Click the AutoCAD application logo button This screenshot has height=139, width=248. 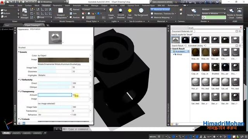click(x=2, y=2)
